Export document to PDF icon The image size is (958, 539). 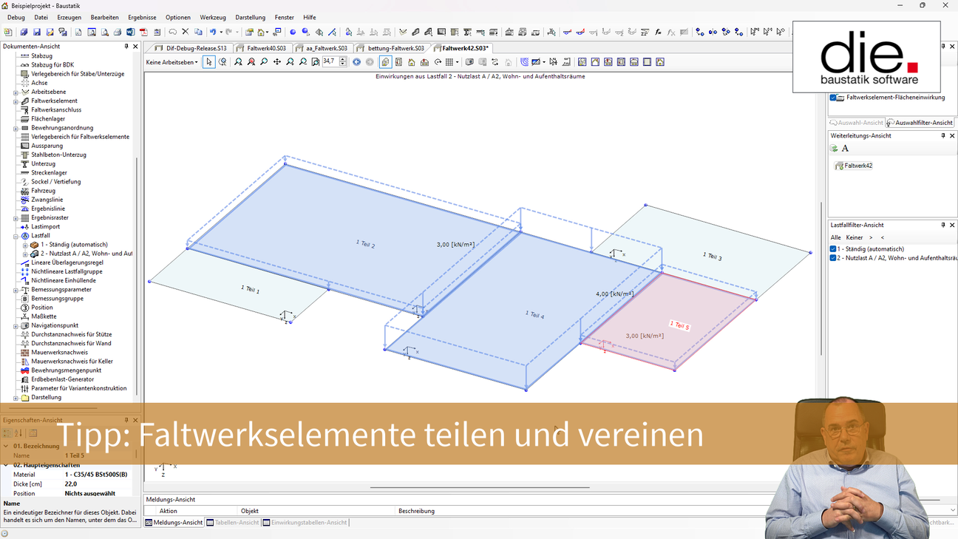143,33
